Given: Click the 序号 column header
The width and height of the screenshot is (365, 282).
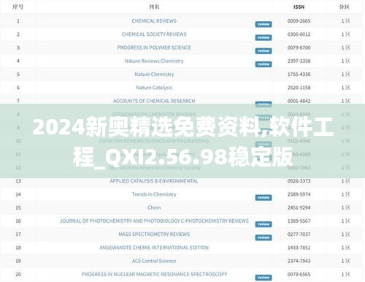Looking at the screenshot, I should click(x=18, y=7).
